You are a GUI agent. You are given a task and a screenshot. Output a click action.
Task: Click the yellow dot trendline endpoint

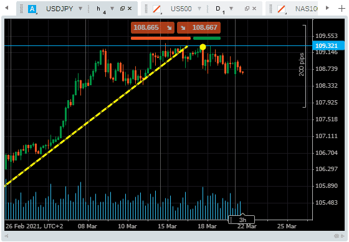(x=203, y=47)
